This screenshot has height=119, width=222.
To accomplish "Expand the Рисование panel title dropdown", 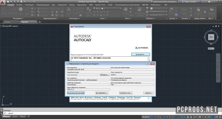I will pos(18,18).
